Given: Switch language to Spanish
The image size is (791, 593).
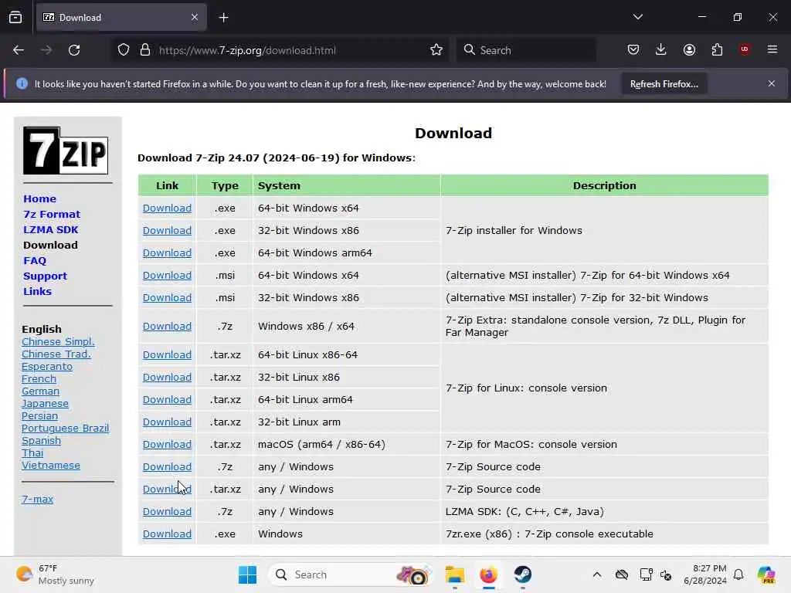Looking at the screenshot, I should pyautogui.click(x=42, y=441).
